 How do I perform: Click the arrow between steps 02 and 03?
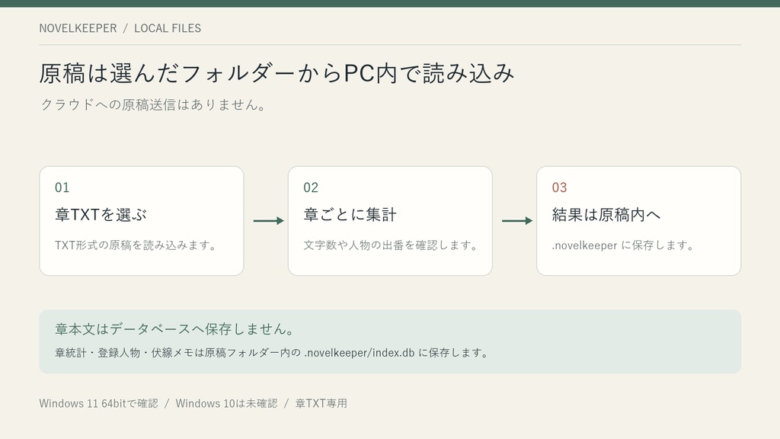click(517, 220)
